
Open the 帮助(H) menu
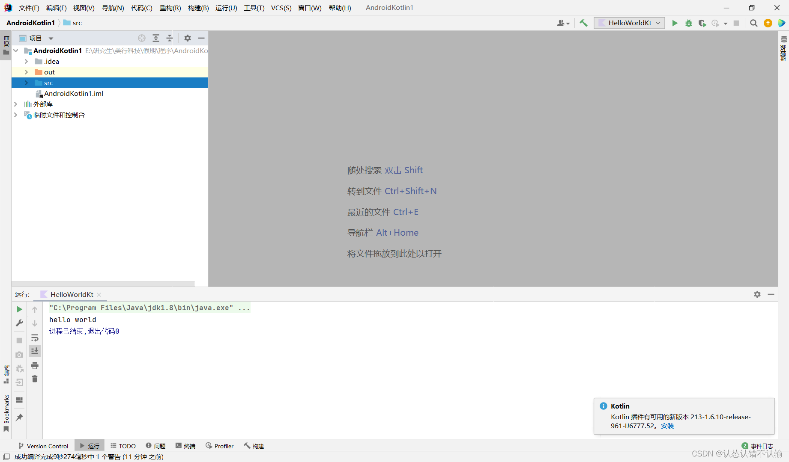tap(340, 8)
